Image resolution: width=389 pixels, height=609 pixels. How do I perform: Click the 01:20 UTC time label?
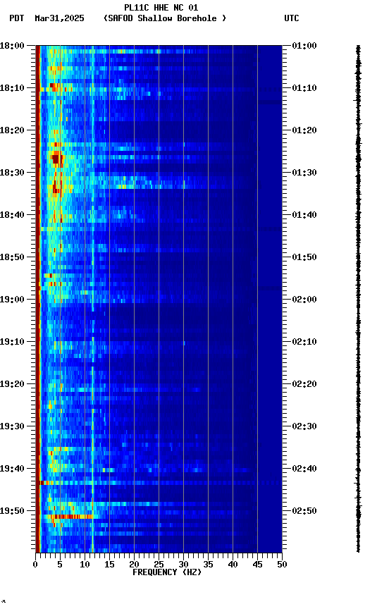click(x=304, y=130)
